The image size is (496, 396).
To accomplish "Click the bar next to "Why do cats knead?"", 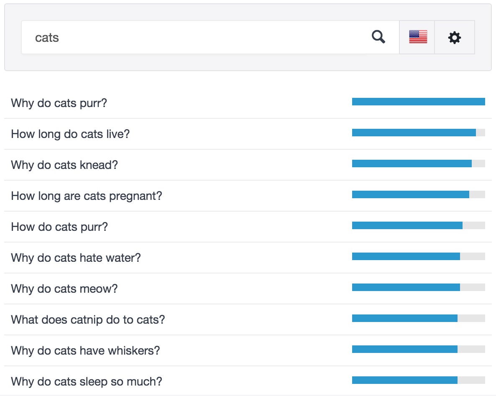I will tap(418, 164).
